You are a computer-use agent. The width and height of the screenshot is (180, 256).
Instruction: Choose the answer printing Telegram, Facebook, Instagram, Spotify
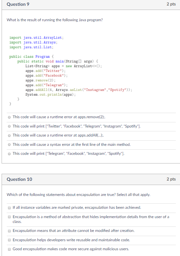coord(9,154)
